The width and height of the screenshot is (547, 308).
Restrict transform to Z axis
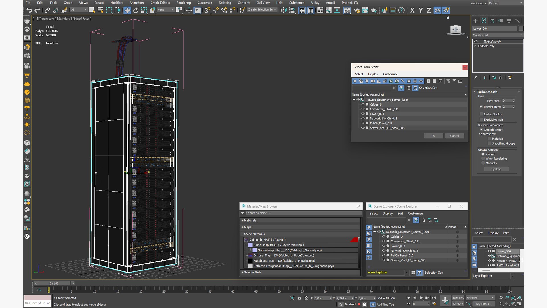click(429, 10)
